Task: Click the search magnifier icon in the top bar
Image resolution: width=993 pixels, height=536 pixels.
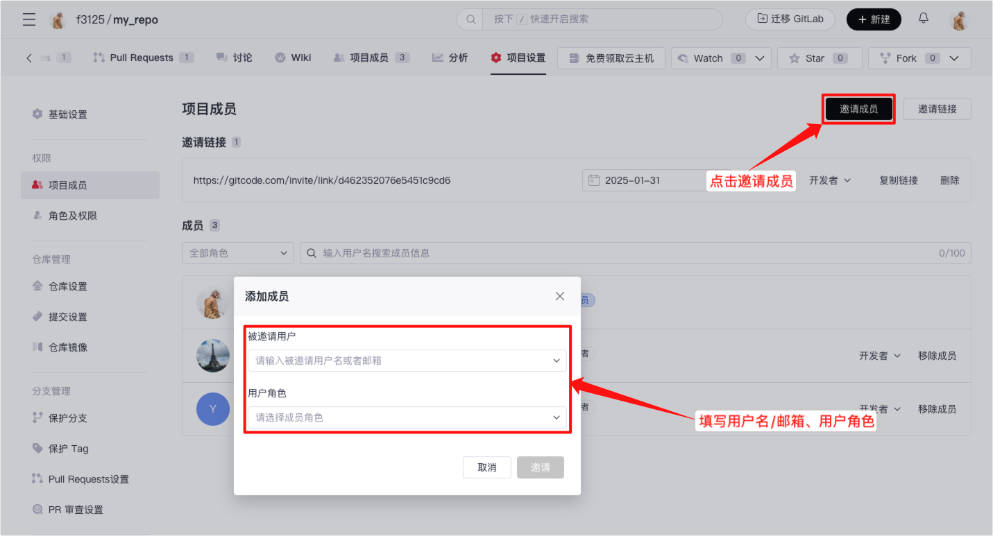Action: coord(470,19)
